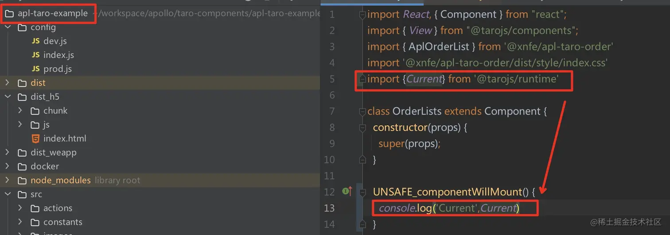Click the node_modules folder icon
Viewport: 670px width, 235px height.
tap(22, 181)
